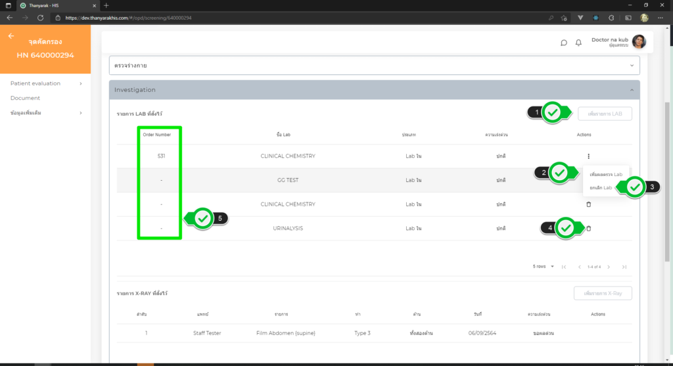Delete the second CLINICAL CHEMISTRY lab row
Image resolution: width=673 pixels, height=366 pixels.
click(588, 204)
